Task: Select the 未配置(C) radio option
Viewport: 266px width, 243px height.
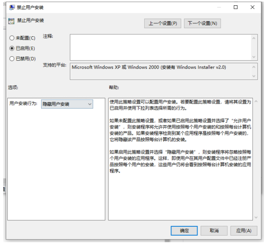Action: click(12, 38)
